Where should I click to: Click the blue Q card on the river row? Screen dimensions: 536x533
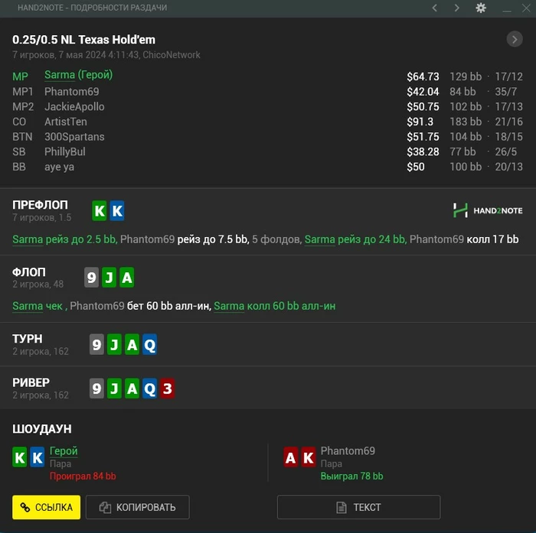click(x=150, y=388)
